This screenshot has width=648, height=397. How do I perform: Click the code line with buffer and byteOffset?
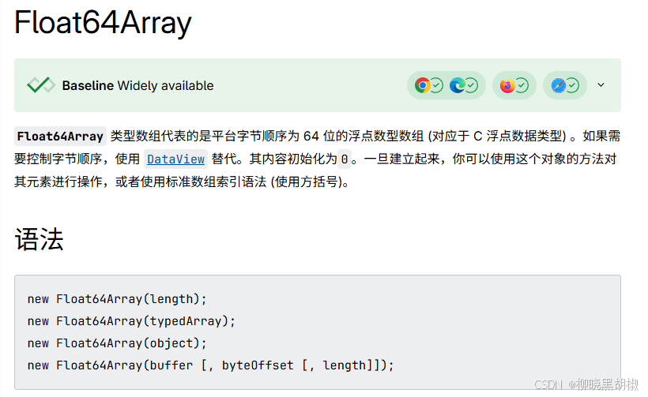pyautogui.click(x=211, y=365)
